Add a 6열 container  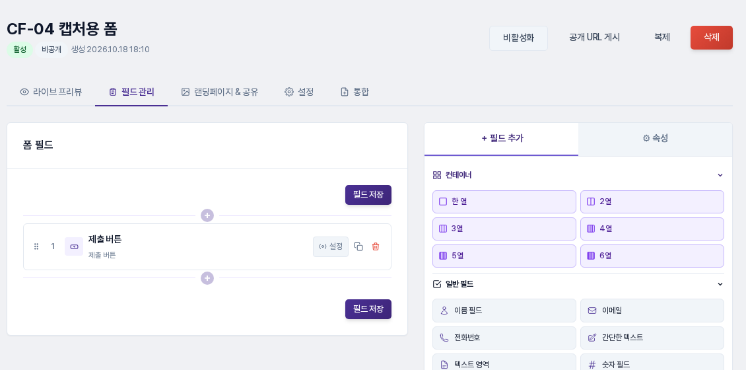point(652,256)
